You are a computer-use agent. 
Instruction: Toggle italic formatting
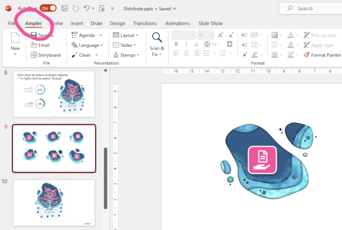pos(186,44)
